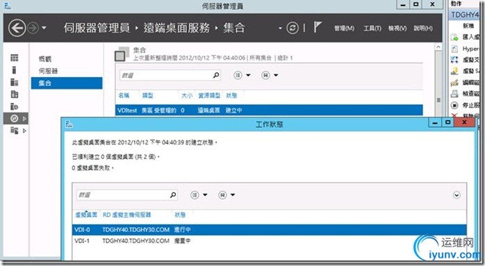Screen dimensions: 485x266
Task: Click the list-options icon in the 集合 toolbar
Action: [238, 75]
